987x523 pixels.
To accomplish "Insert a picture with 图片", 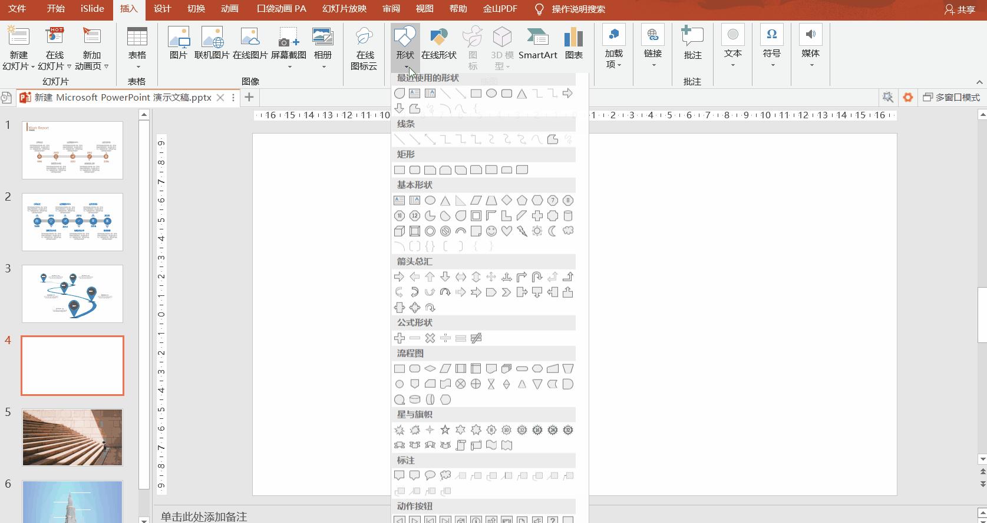I will click(x=179, y=44).
